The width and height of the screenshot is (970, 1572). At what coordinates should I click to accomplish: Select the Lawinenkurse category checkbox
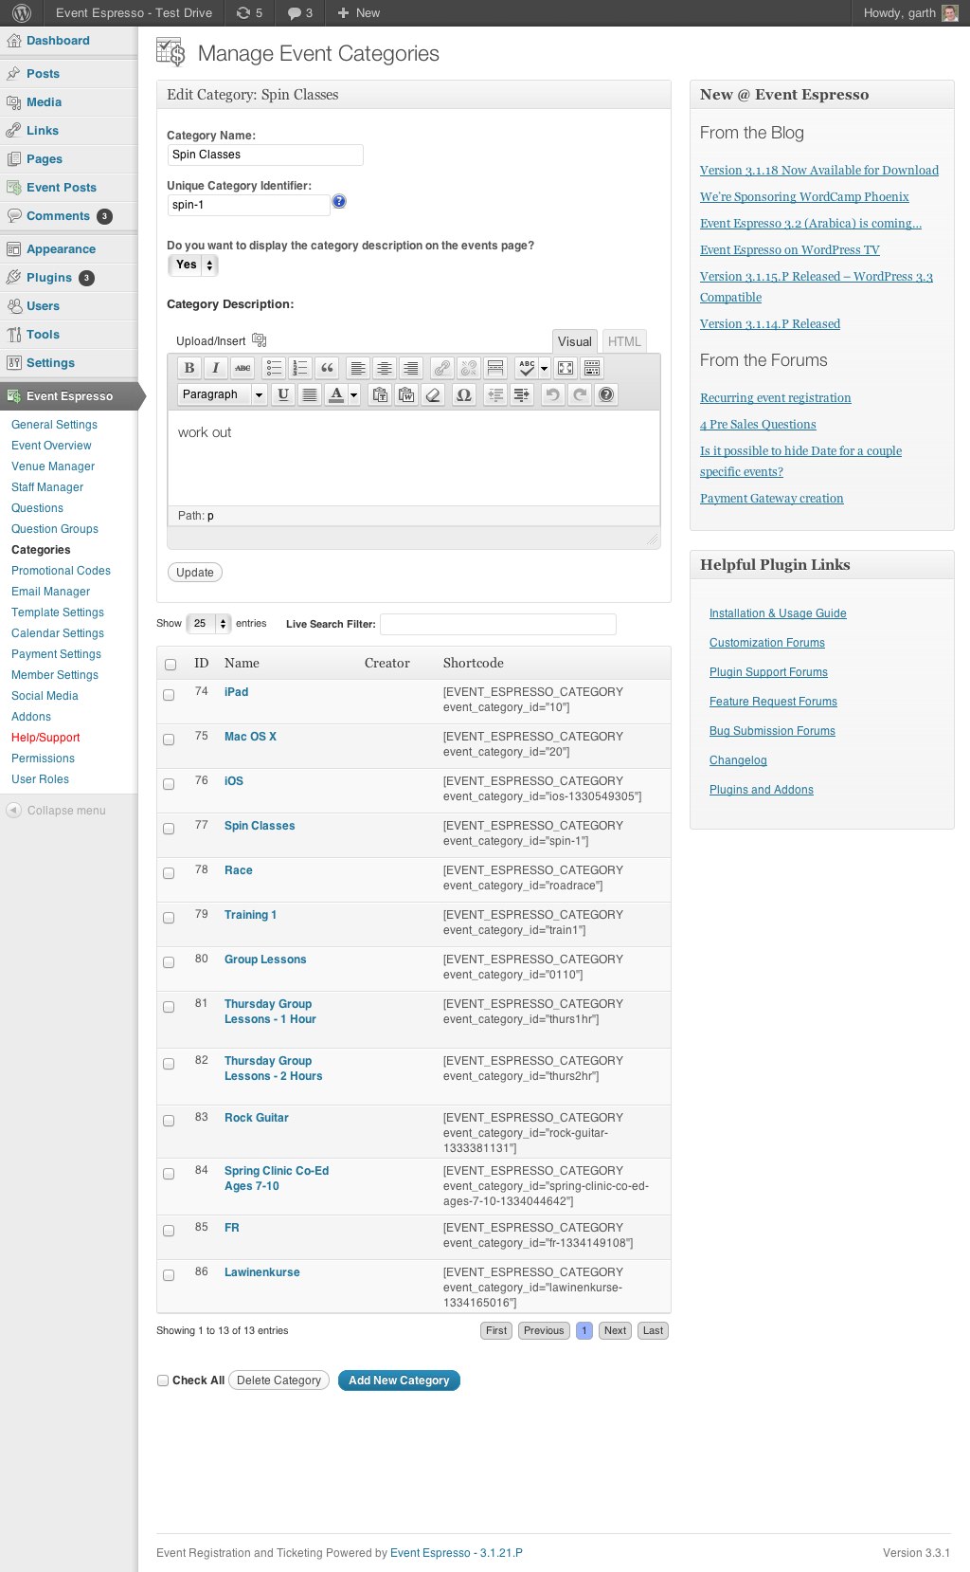pyautogui.click(x=169, y=1275)
